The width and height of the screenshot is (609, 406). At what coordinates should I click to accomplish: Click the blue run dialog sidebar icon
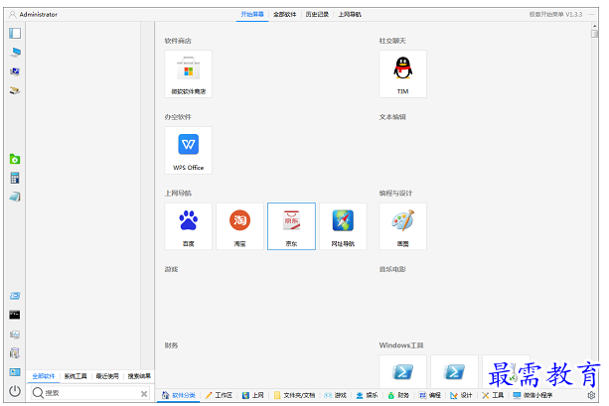tap(15, 296)
